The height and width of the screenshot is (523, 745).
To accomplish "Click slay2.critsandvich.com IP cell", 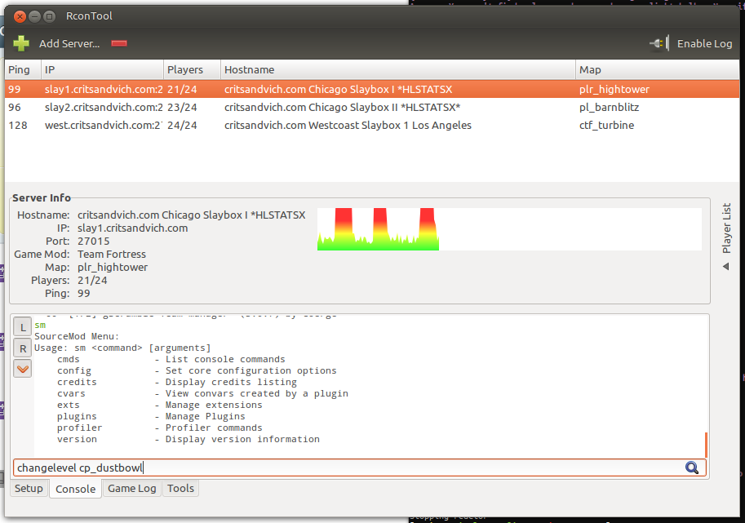I will point(104,108).
